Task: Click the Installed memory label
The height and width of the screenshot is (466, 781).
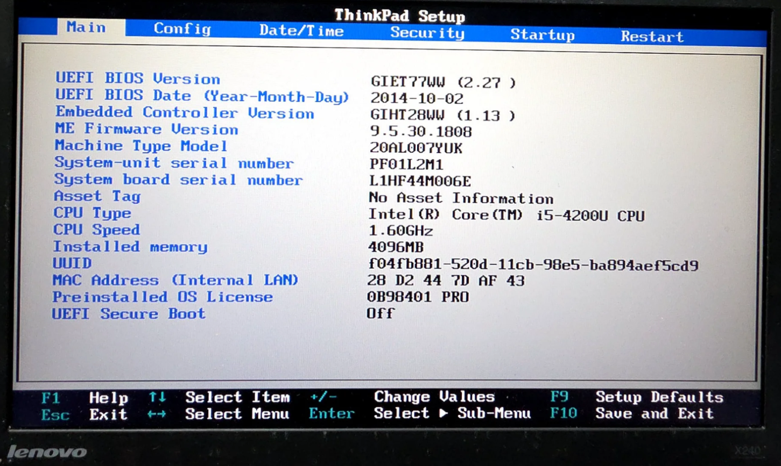Action: coord(130,247)
